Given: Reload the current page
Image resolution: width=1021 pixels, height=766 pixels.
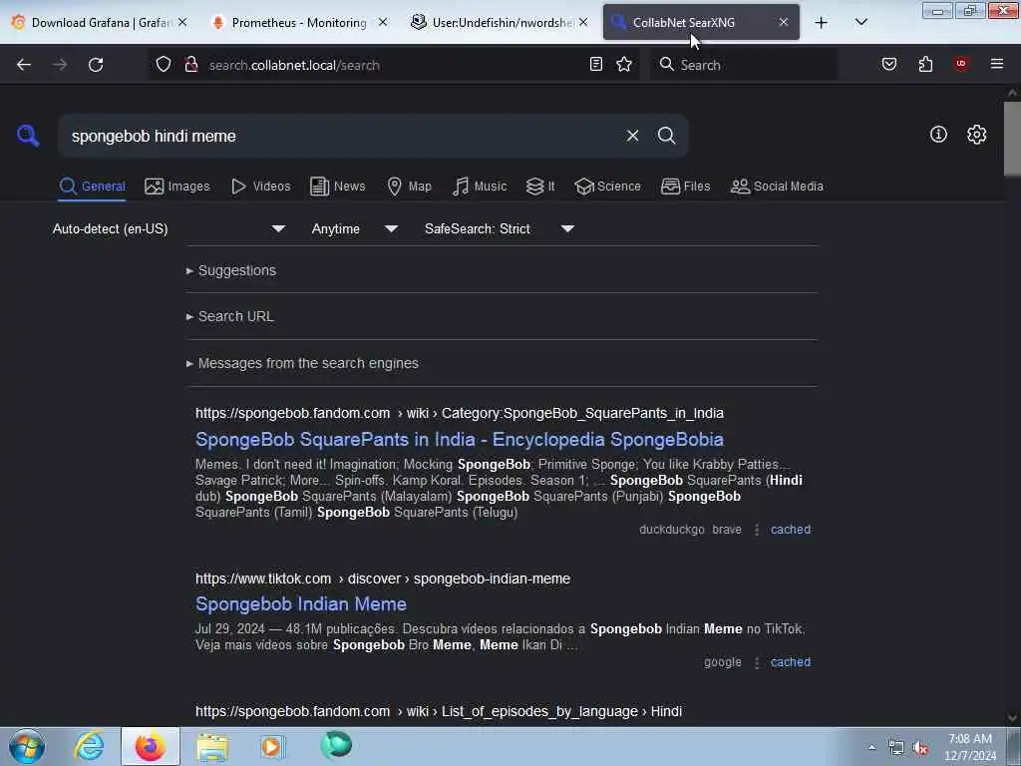Looking at the screenshot, I should 96,65.
